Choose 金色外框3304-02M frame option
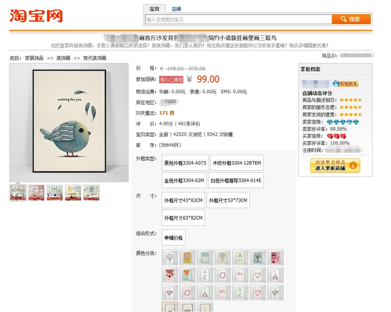 (184, 180)
